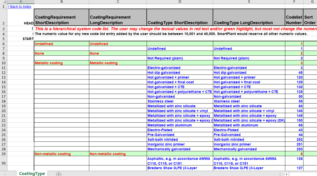The image size is (317, 176).
Task: Select column D header
Action: 180,2
